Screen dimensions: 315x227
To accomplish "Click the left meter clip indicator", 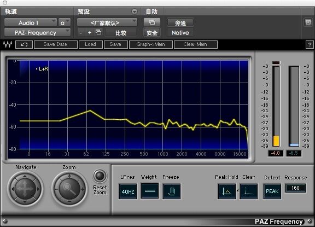I will 276,63.
